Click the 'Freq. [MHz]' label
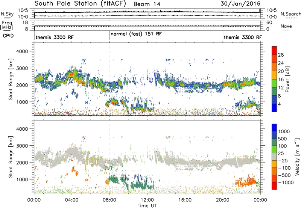Screen dimensions: 301x208 coord(7,25)
